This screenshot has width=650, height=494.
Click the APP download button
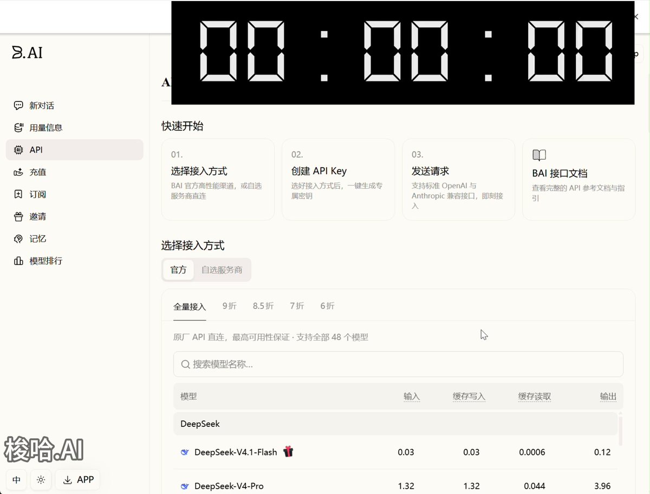[77, 480]
